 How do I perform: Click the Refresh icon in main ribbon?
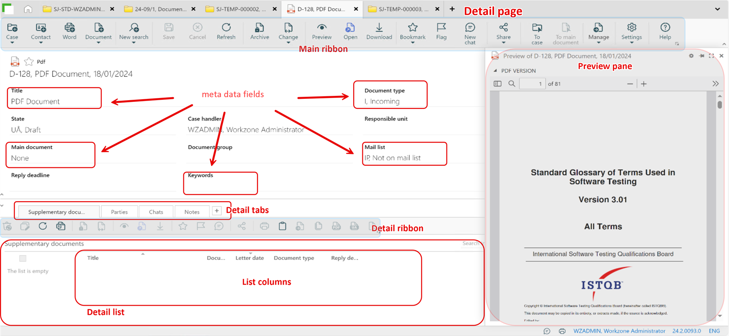[226, 31]
